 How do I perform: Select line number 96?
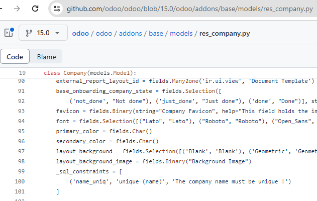tap(21, 141)
